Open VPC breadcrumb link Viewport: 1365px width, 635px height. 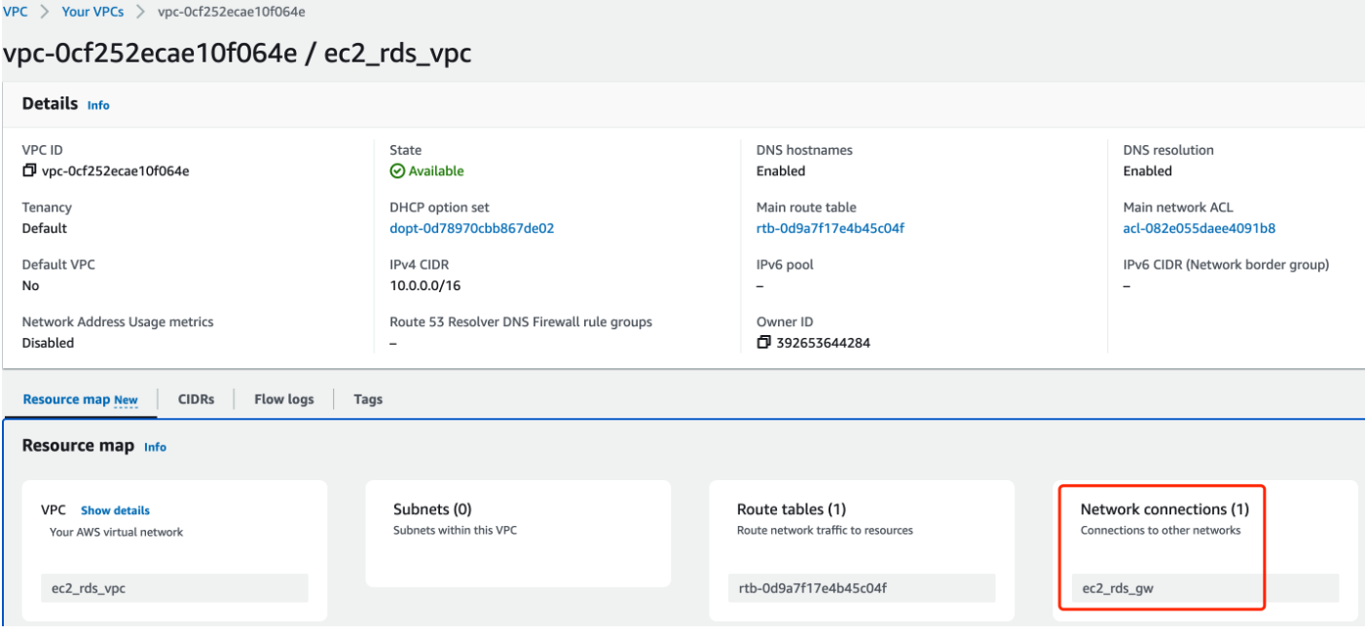pyautogui.click(x=15, y=13)
